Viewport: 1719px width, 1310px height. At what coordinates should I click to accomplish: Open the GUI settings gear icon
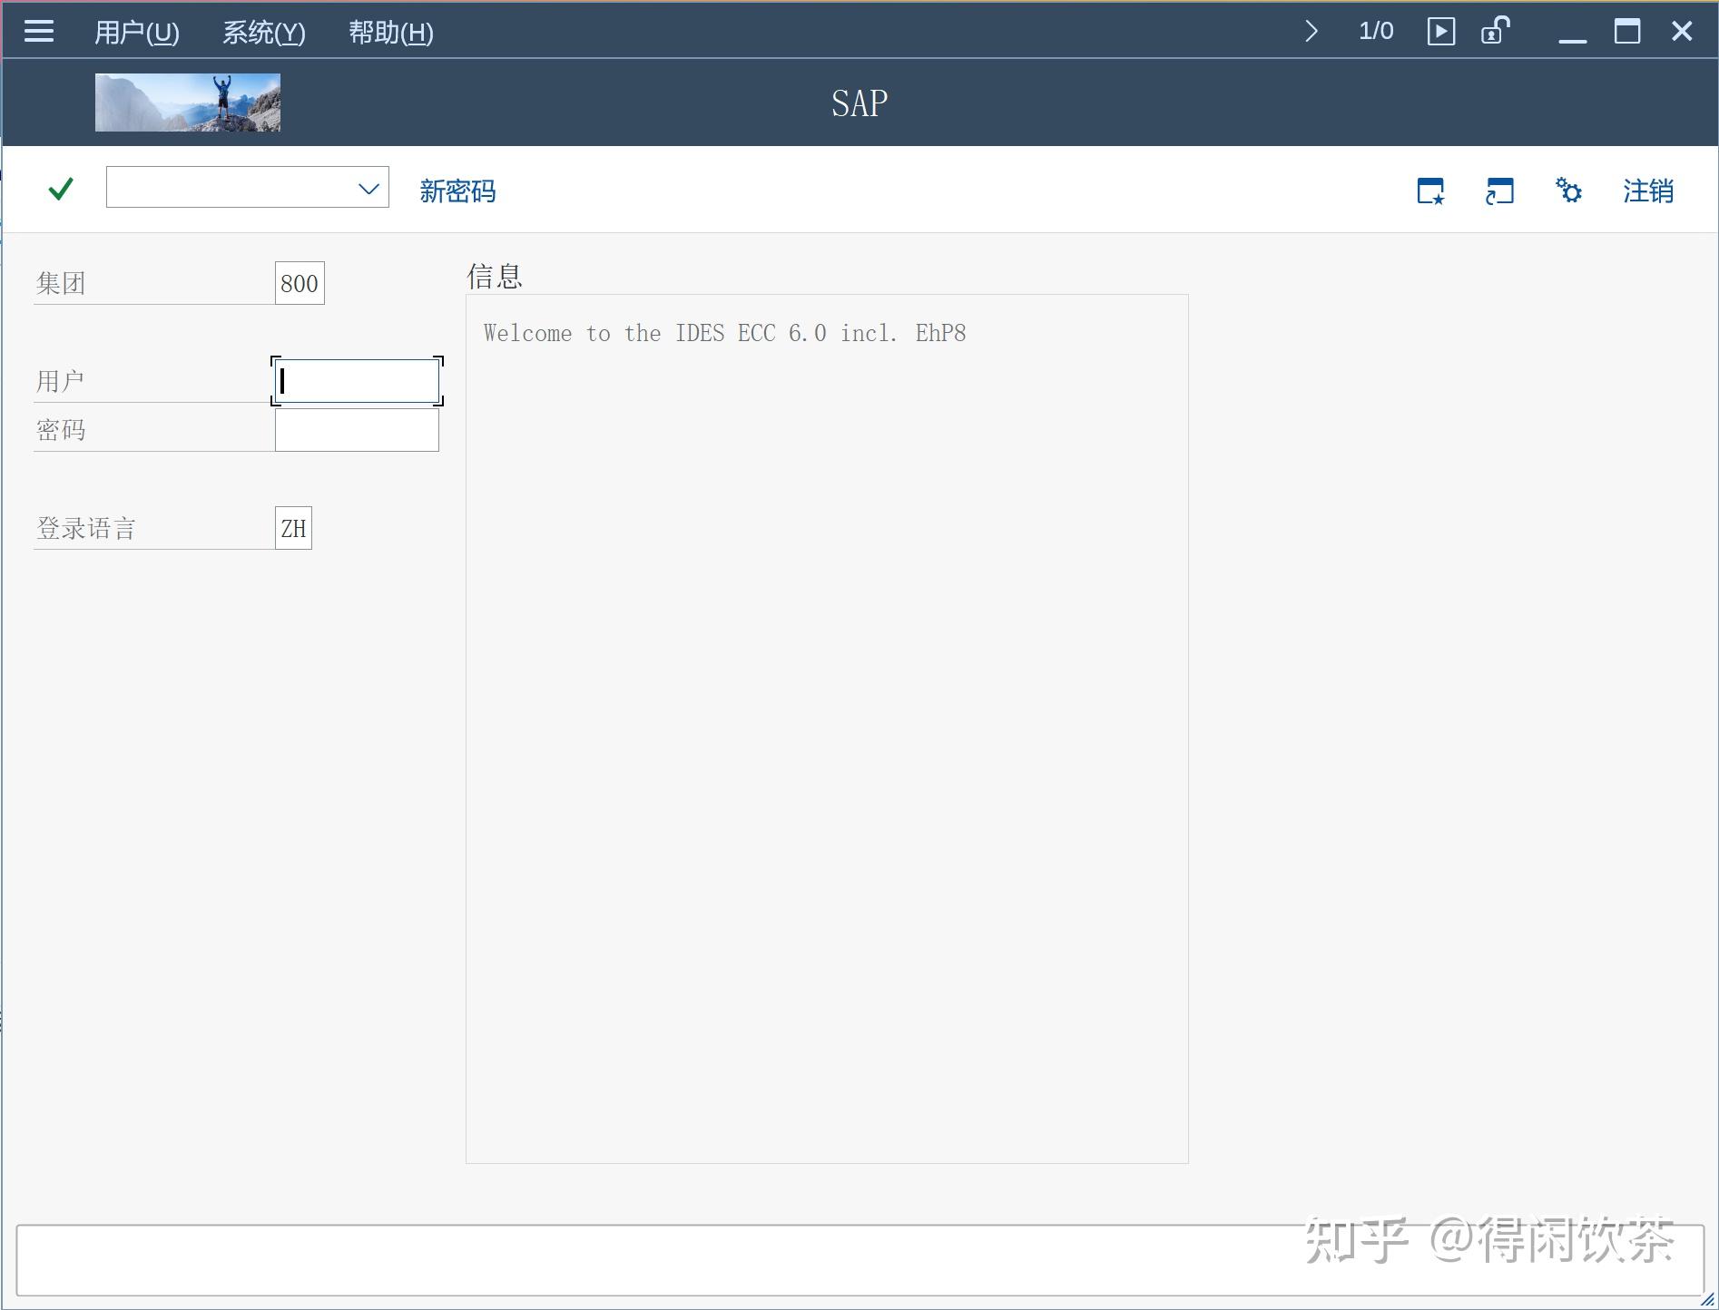click(x=1569, y=191)
